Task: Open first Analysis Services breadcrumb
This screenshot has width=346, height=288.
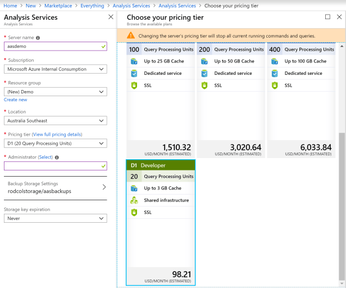Action: (x=131, y=6)
